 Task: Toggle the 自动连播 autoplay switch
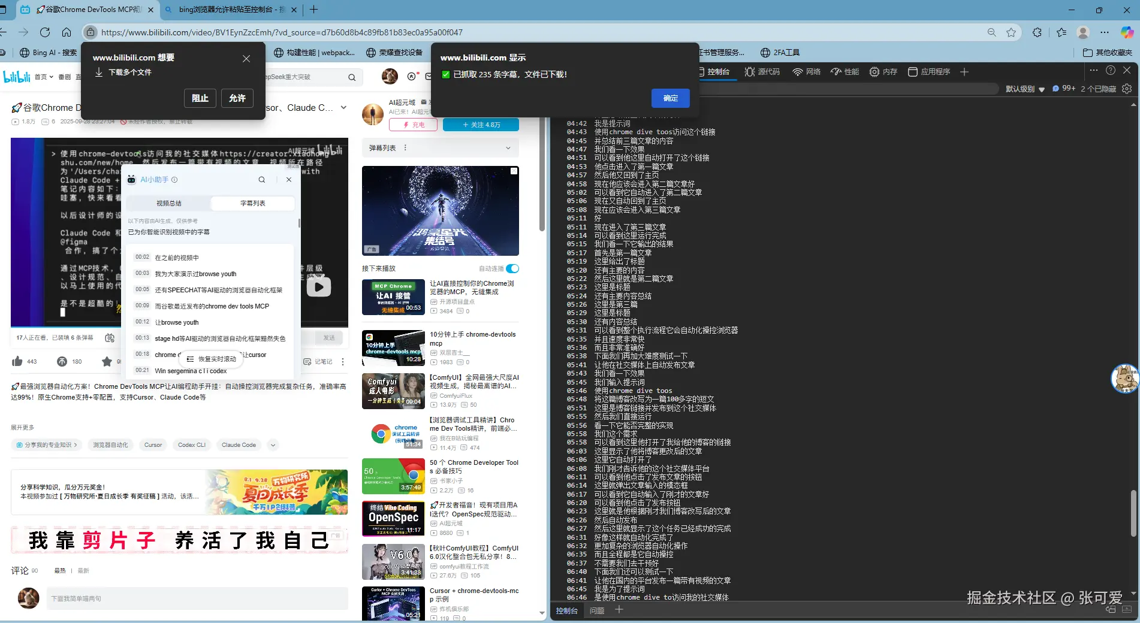coord(512,268)
